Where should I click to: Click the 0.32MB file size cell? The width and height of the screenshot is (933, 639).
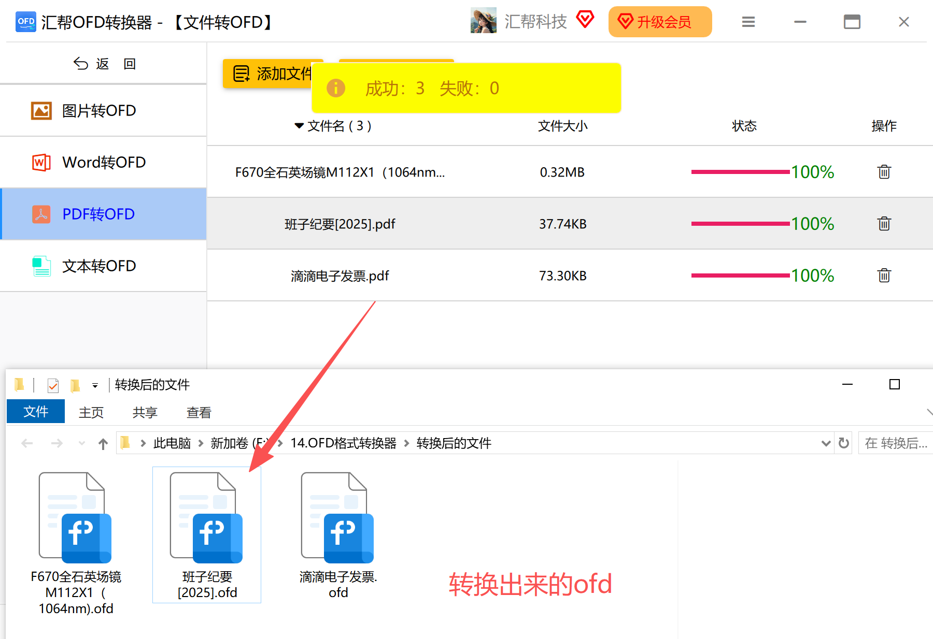[562, 172]
